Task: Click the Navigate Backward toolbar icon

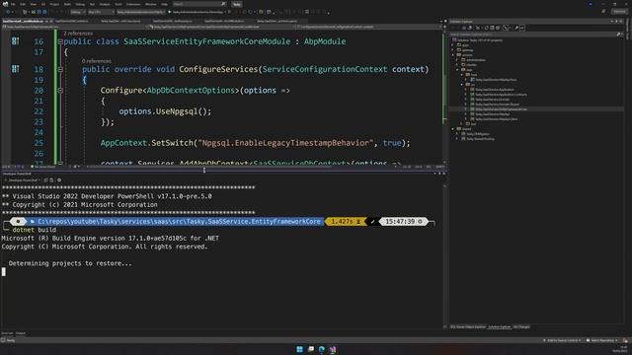Action: point(8,12)
